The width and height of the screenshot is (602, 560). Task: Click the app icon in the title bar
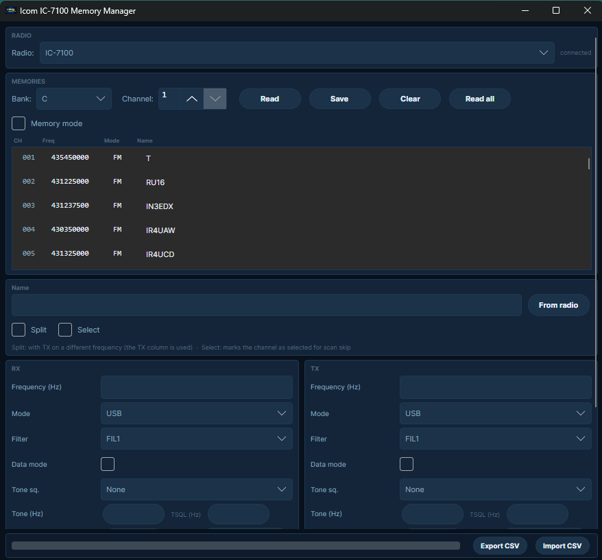(x=11, y=10)
